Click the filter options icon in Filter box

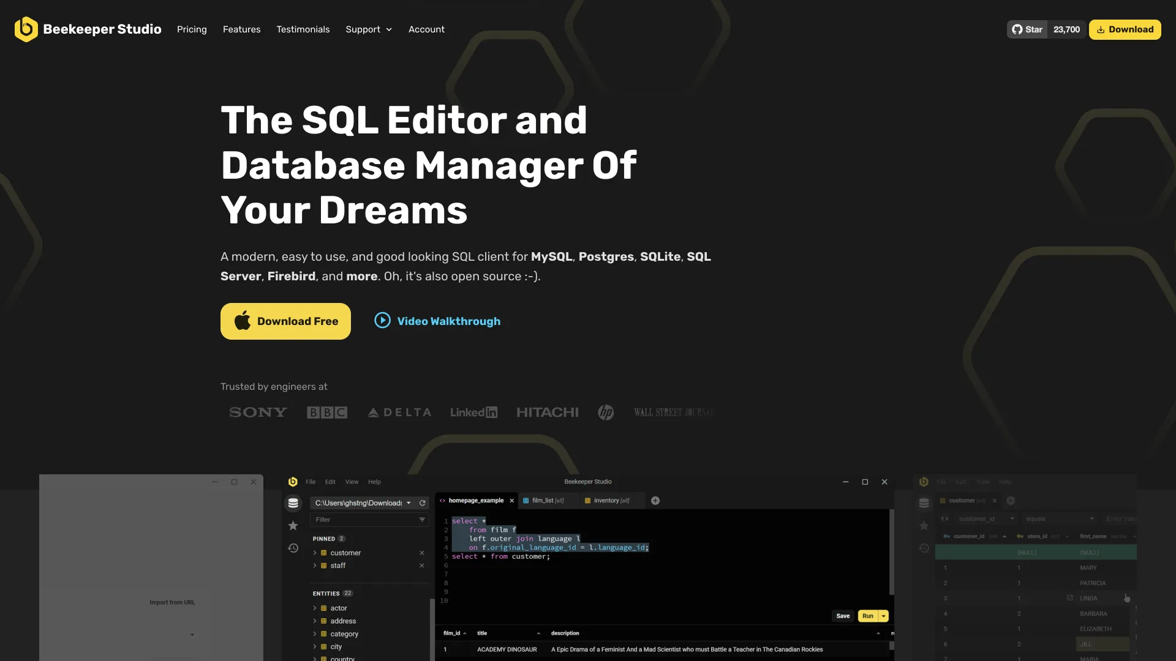(x=422, y=520)
